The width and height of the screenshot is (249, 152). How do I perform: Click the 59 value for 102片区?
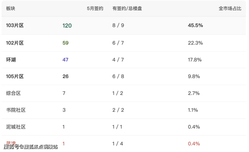(65, 43)
